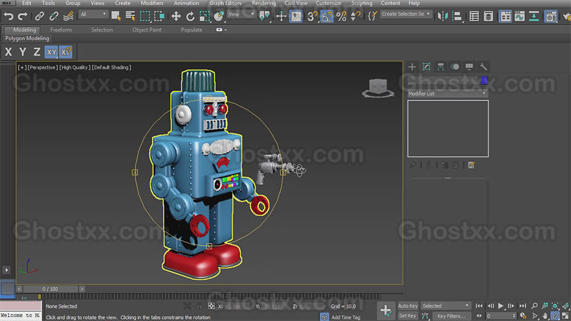Open Edit Named Selection Sets

point(372,16)
